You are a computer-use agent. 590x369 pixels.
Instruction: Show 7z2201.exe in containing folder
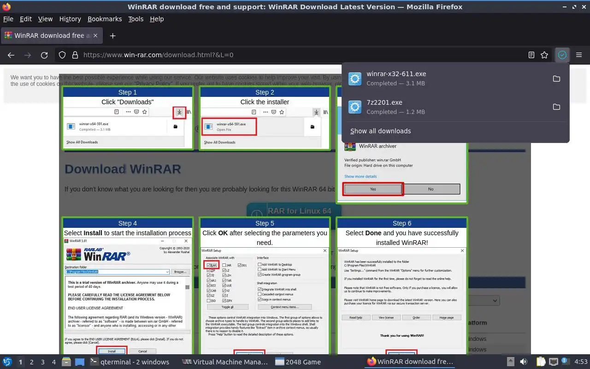tap(556, 107)
